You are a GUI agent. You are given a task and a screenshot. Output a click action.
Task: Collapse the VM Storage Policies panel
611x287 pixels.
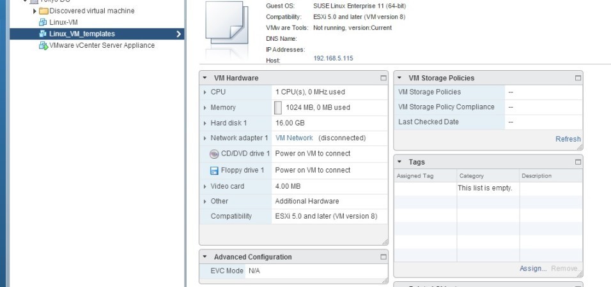coord(399,78)
